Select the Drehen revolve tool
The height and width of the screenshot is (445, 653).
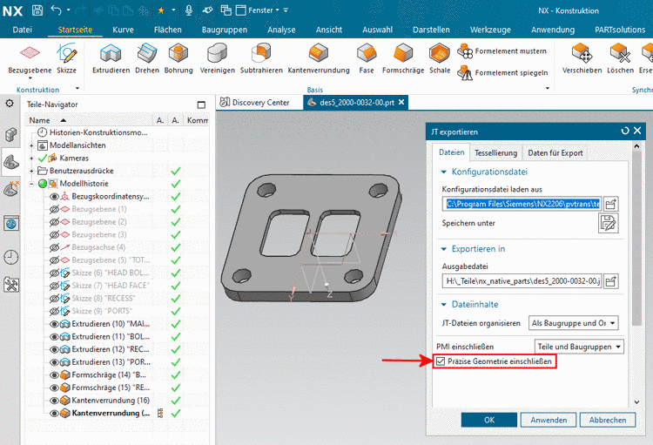pos(147,59)
